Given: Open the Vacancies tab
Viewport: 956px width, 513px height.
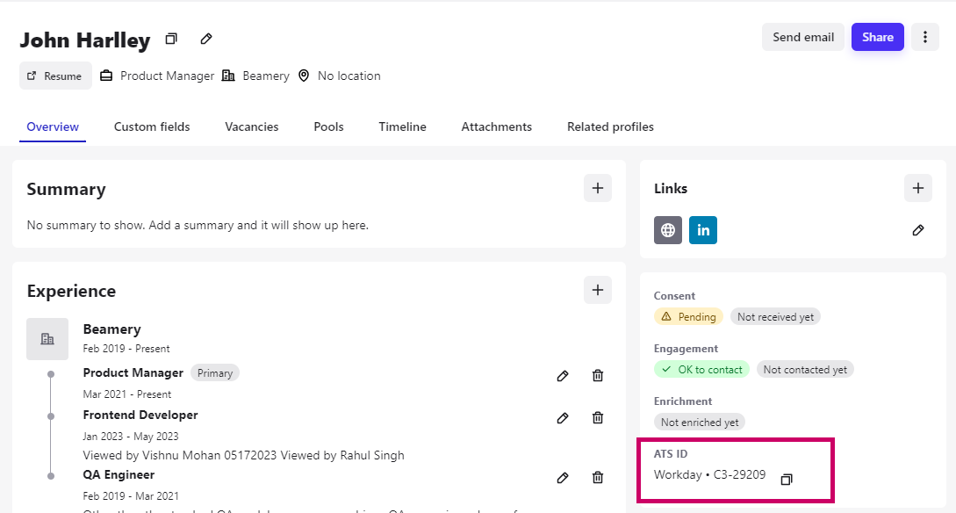Looking at the screenshot, I should (252, 126).
